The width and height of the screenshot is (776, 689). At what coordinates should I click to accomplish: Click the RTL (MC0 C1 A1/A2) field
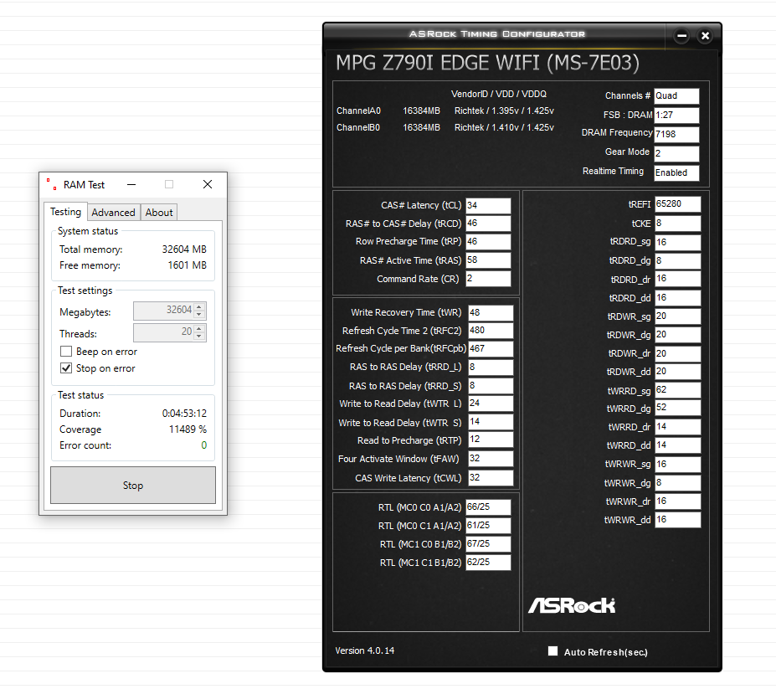tap(488, 526)
